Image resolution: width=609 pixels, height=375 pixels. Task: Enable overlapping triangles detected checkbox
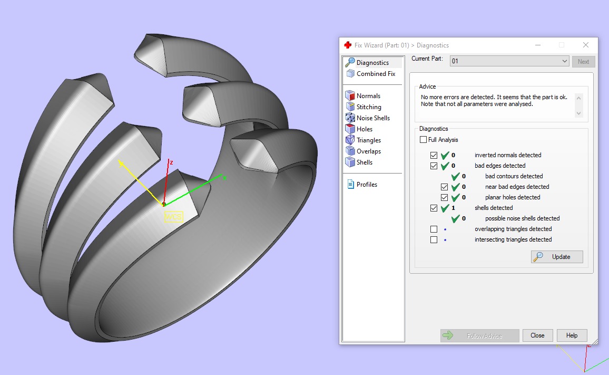point(434,229)
